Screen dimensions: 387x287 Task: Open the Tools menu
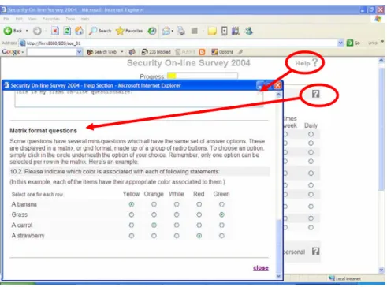70,19
